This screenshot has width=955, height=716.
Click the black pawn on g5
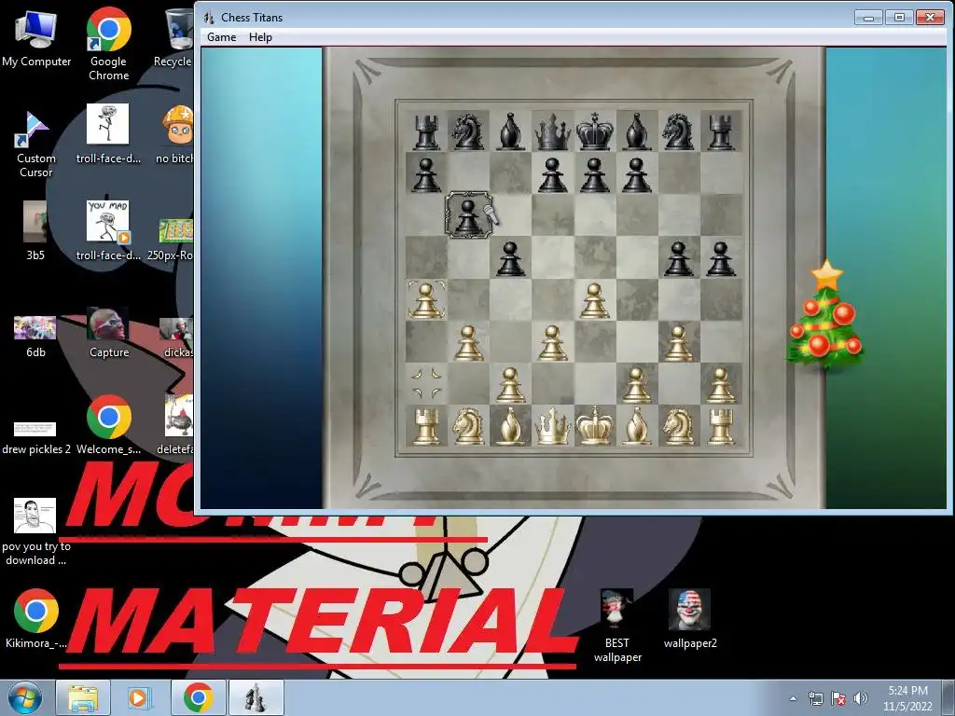[679, 258]
